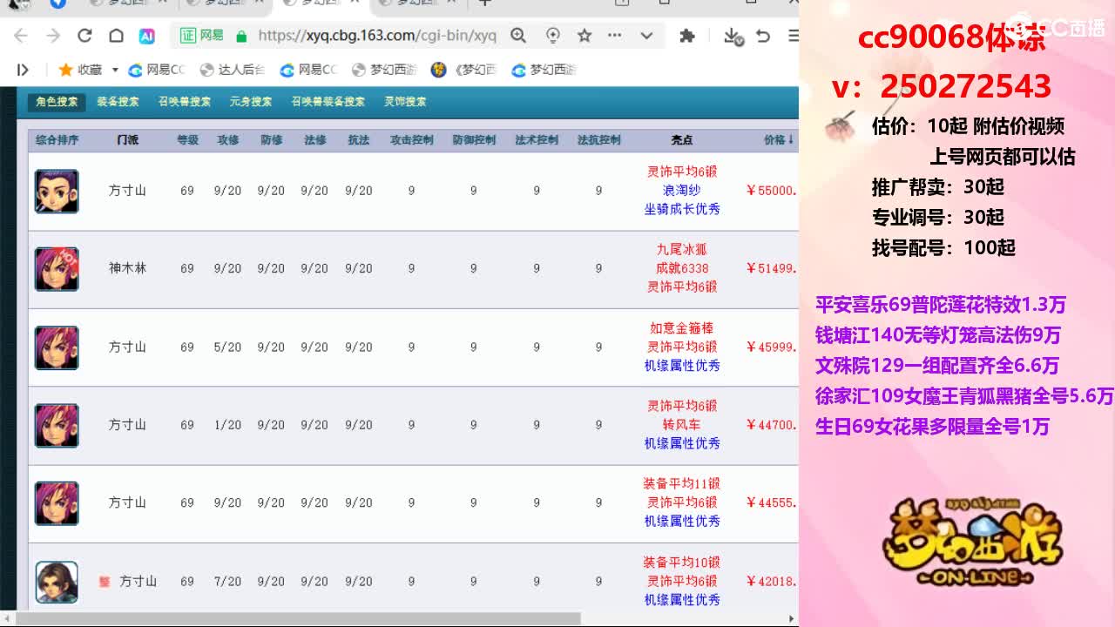Click the 浪淘纱 highlight text
The width and height of the screenshot is (1115, 627).
(x=682, y=190)
